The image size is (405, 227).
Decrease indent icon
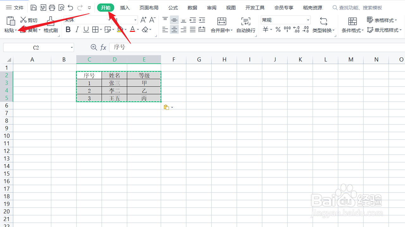tap(193, 20)
